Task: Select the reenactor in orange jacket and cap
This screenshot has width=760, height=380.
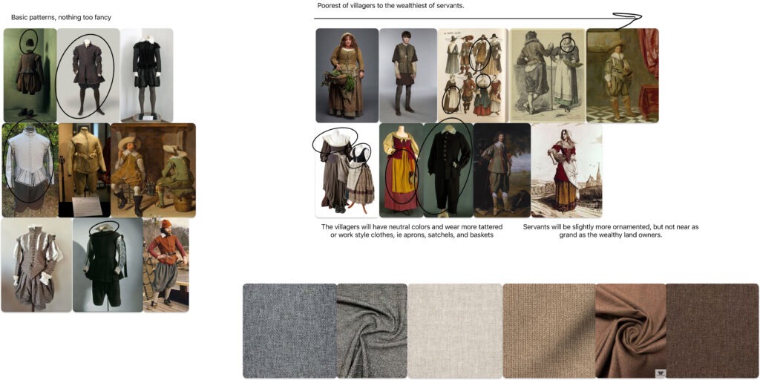Action: 166,265
